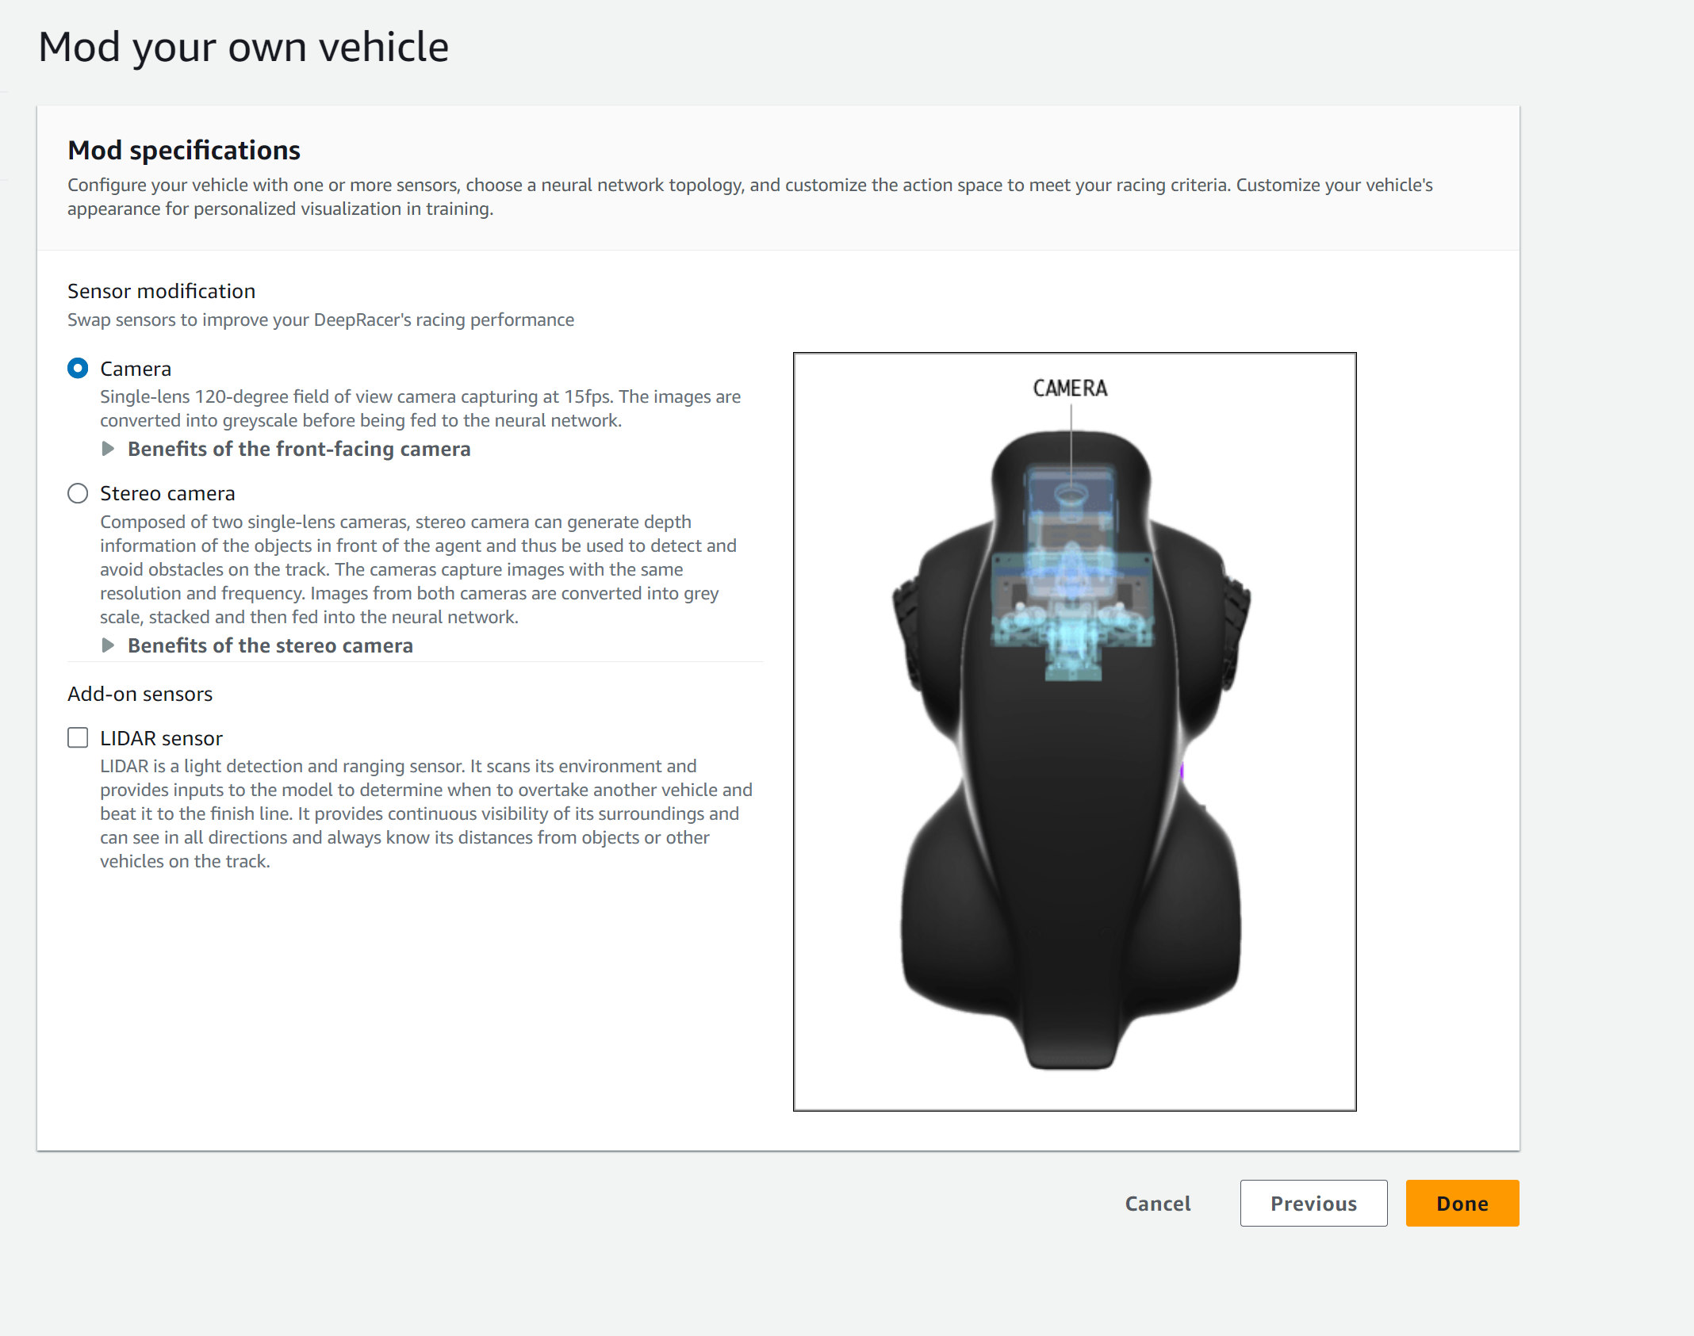Click the Done button
The image size is (1694, 1336).
1462,1203
